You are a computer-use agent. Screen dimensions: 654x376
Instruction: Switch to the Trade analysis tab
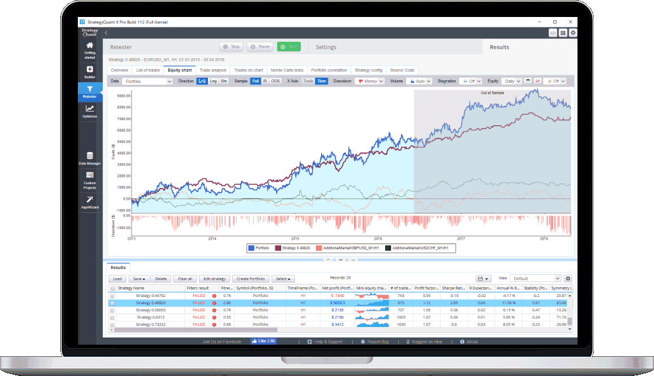(213, 70)
